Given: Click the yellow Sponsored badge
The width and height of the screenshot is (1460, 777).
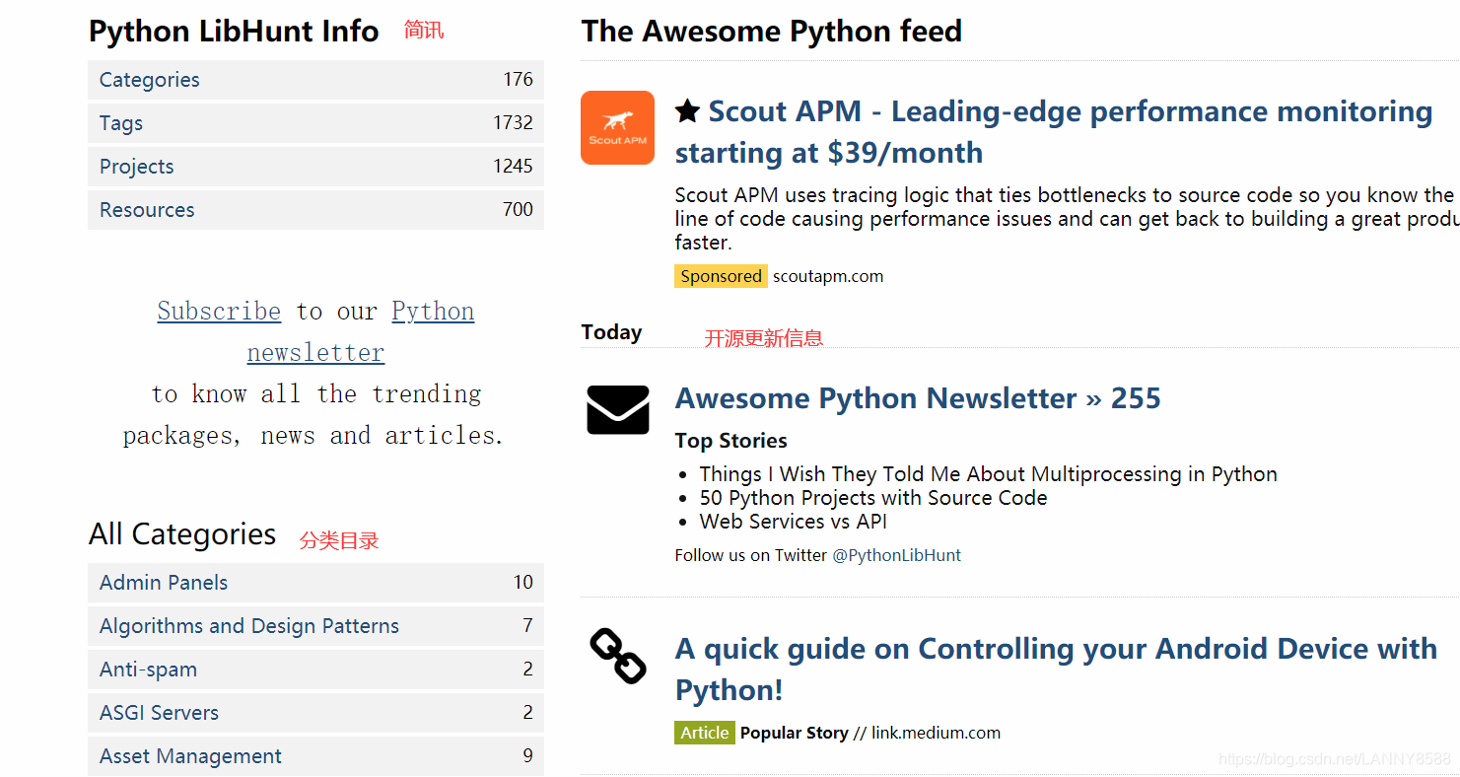Looking at the screenshot, I should coord(721,276).
